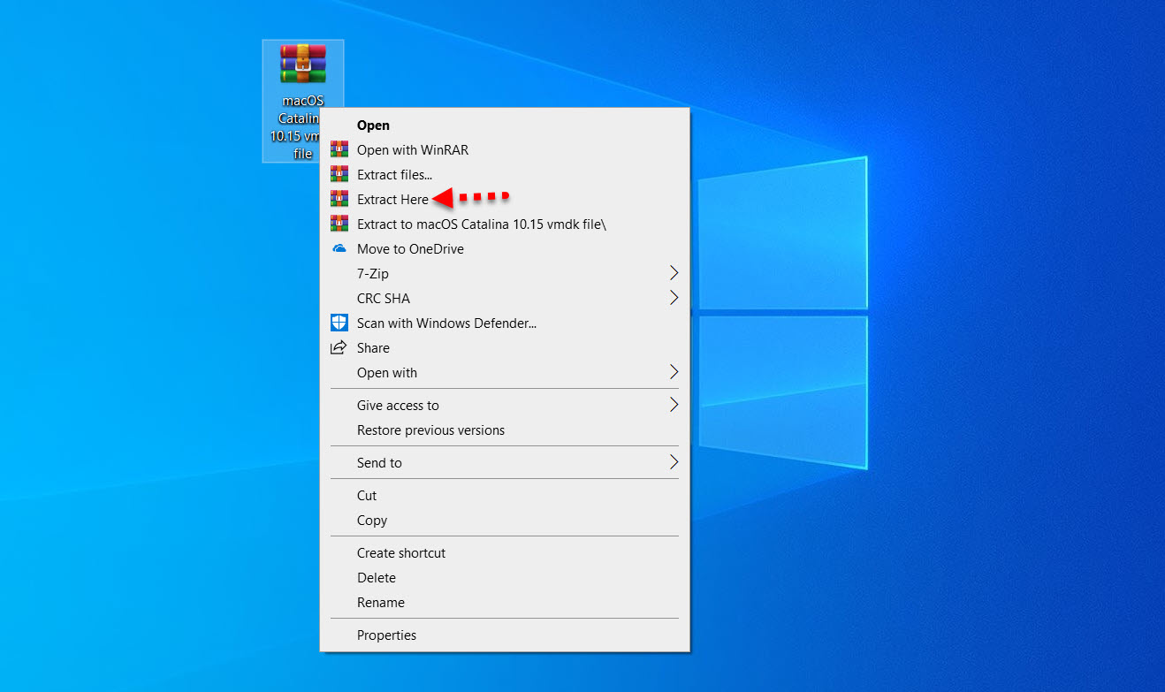Click WinRAR icon beside Open with WinRAR
This screenshot has height=692, width=1165.
tap(339, 149)
